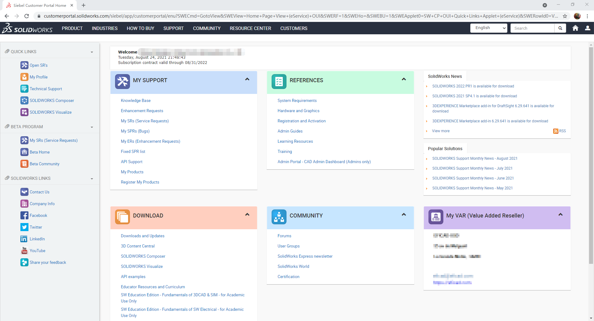Open the Knowledge Base link
Screen dimensions: 594x321
136,100
